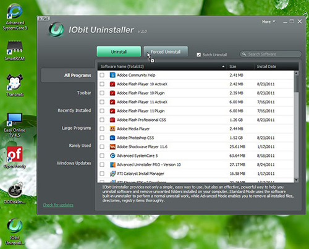Sort by the Size column header

(232, 67)
